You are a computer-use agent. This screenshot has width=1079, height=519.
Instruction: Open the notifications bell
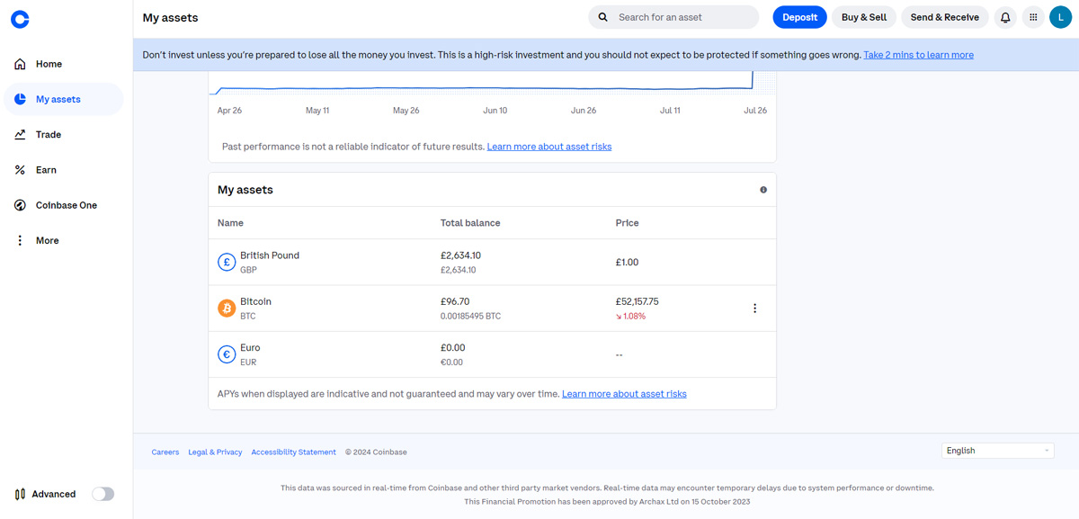point(1005,17)
